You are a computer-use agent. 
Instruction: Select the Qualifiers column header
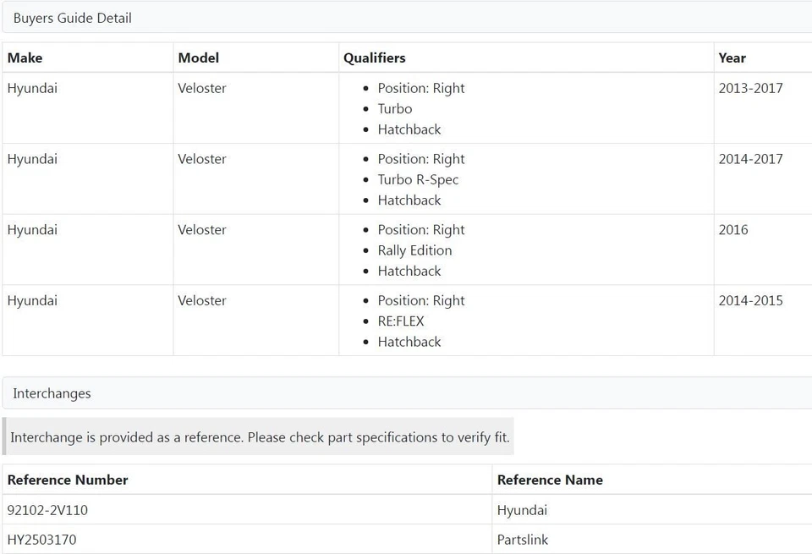point(375,58)
